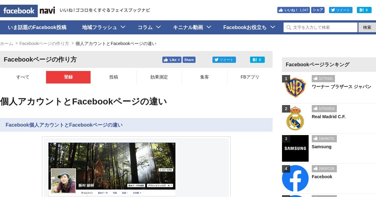Click the 156490751 likes count badge
The width and height of the screenshot is (376, 197).
[324, 139]
